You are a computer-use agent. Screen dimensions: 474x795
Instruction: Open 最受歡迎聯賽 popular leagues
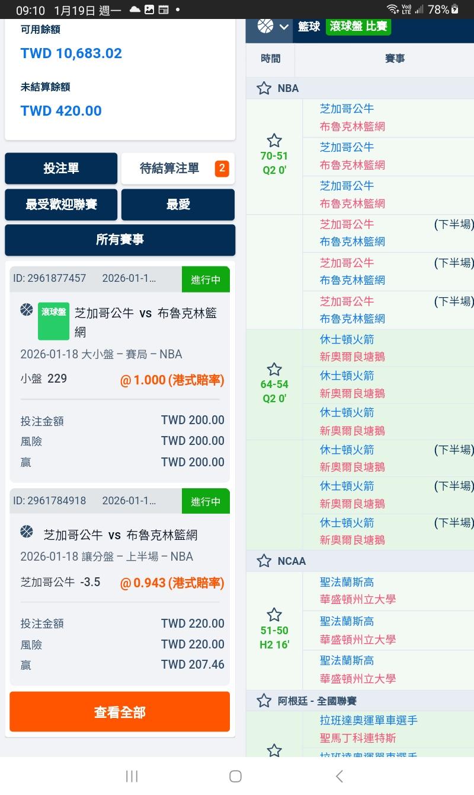click(61, 205)
